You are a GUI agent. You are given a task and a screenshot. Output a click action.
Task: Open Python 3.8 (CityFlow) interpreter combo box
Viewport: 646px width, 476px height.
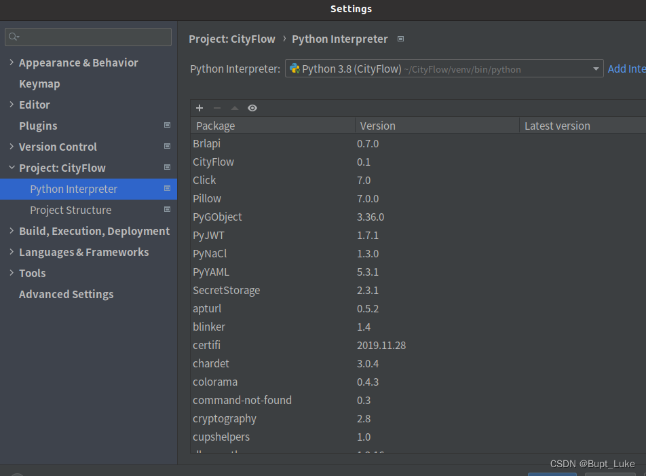tap(444, 69)
